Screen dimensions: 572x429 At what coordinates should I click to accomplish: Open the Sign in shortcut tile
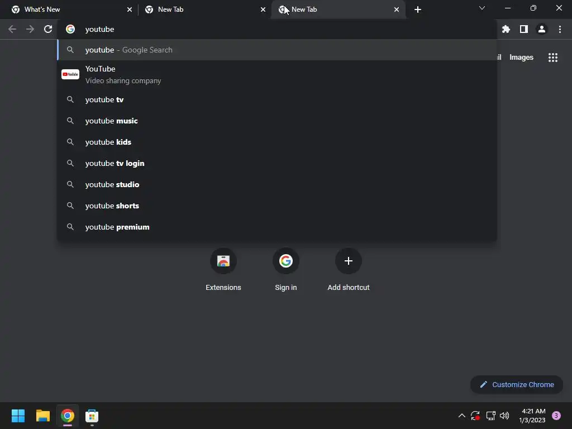click(286, 270)
